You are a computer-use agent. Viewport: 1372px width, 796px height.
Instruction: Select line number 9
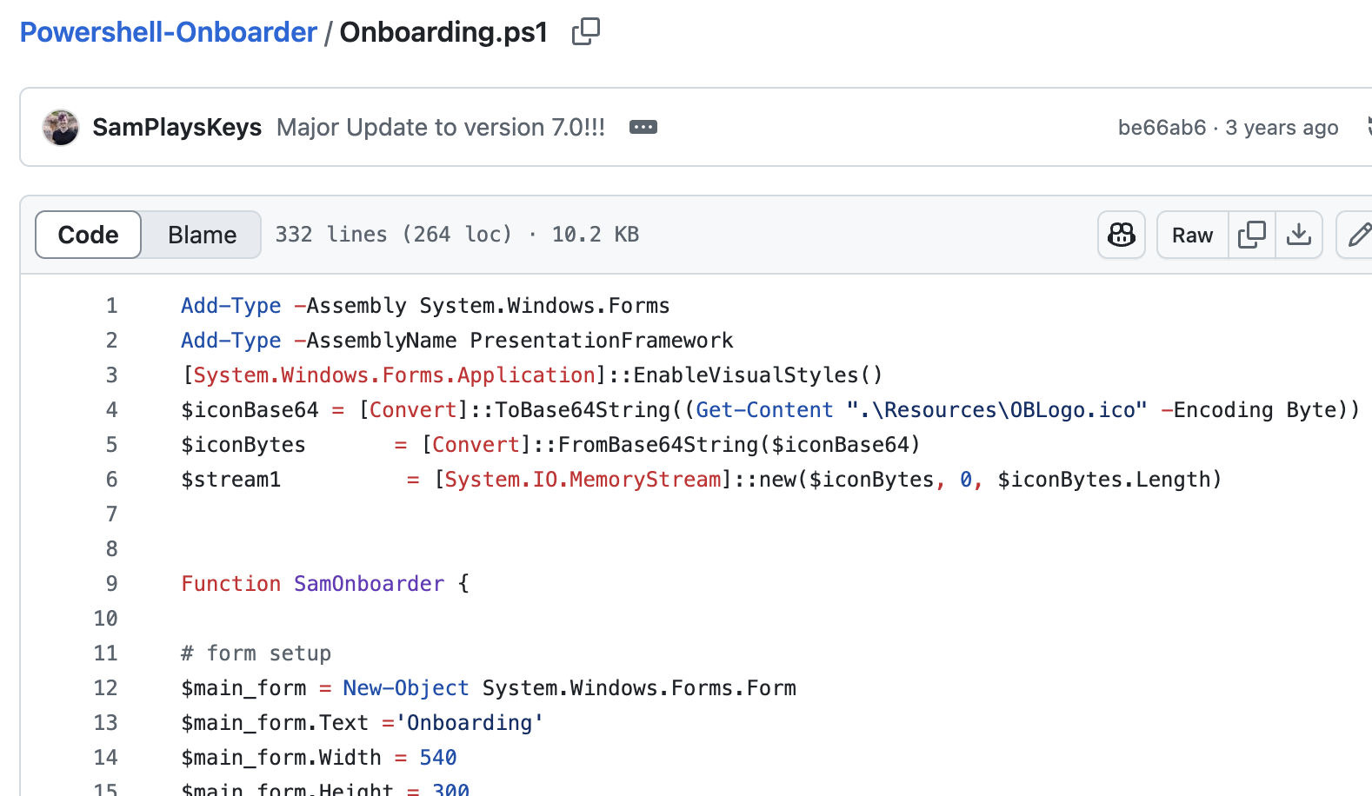[x=111, y=584]
